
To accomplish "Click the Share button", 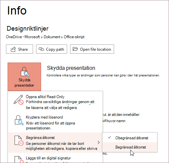I will [x=20, y=49].
